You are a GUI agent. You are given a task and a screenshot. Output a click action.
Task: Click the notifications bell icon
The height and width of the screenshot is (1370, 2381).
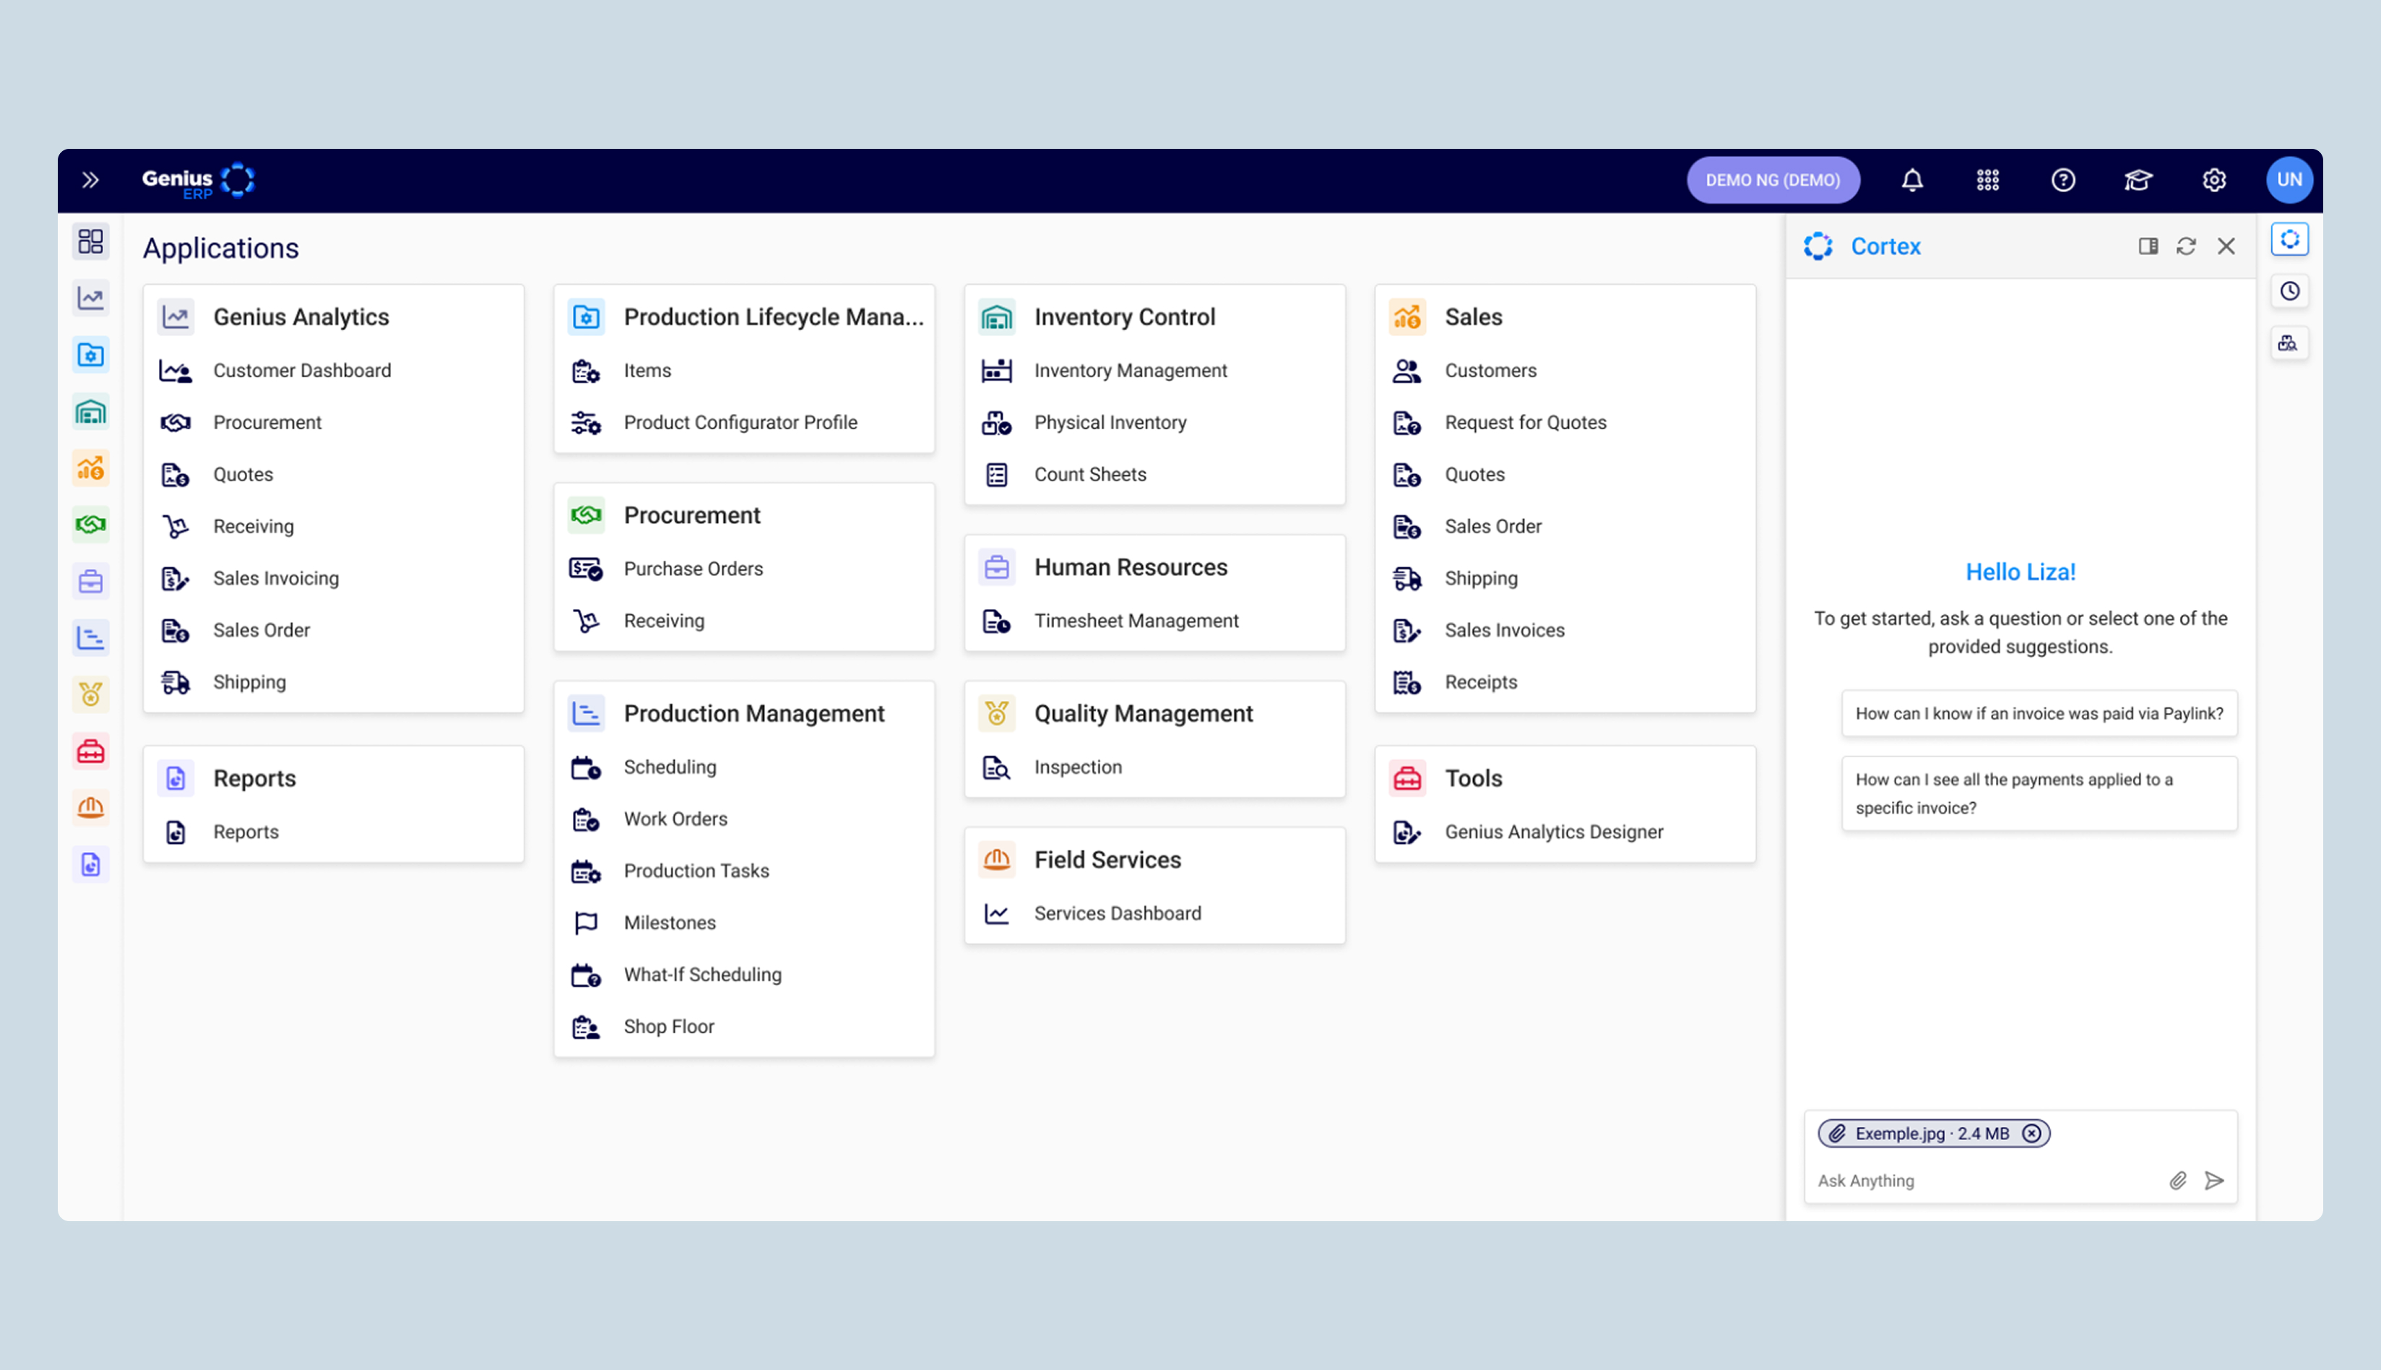coord(1911,180)
